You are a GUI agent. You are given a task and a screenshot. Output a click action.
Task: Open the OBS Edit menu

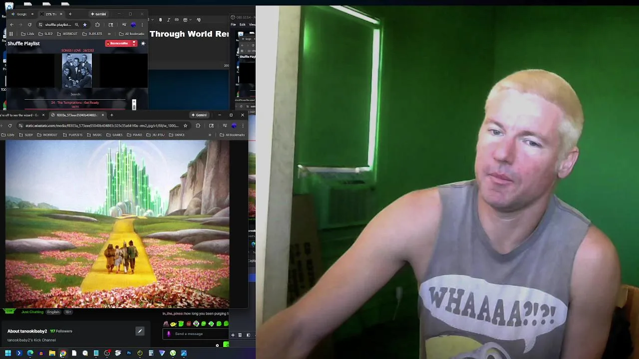[x=242, y=24]
